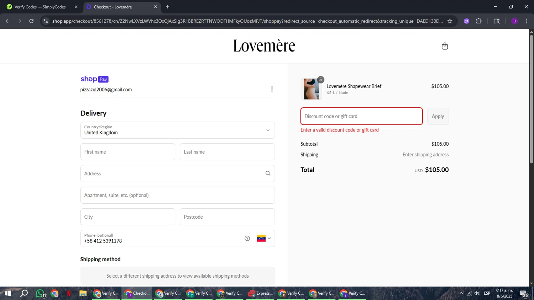Viewport: 534px width, 300px height.
Task: Focus the Address field
Action: (x=178, y=173)
